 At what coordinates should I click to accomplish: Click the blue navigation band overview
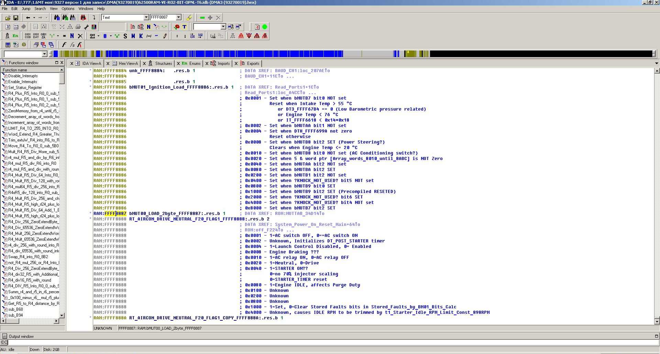pyautogui.click(x=223, y=54)
